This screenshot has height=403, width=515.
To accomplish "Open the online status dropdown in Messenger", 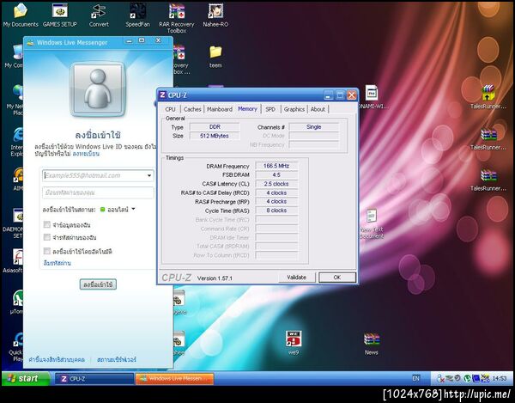I will point(133,209).
